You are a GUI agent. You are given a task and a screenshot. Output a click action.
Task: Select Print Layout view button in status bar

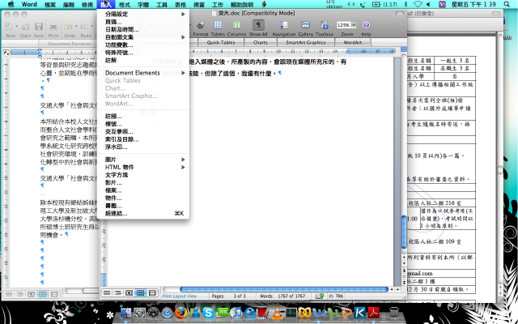[x=140, y=293]
